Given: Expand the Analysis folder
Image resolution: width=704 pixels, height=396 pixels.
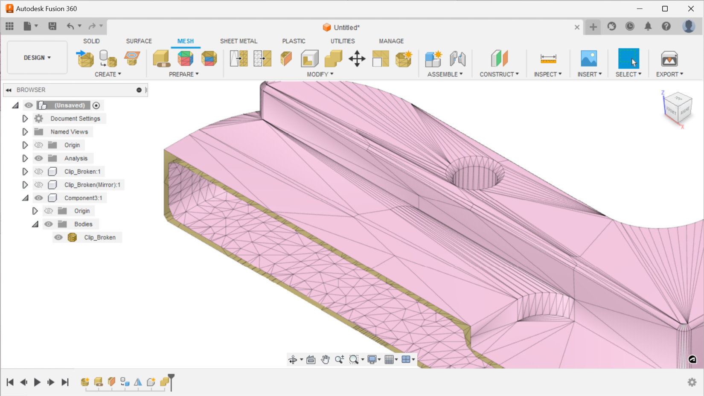Looking at the screenshot, I should [25, 158].
